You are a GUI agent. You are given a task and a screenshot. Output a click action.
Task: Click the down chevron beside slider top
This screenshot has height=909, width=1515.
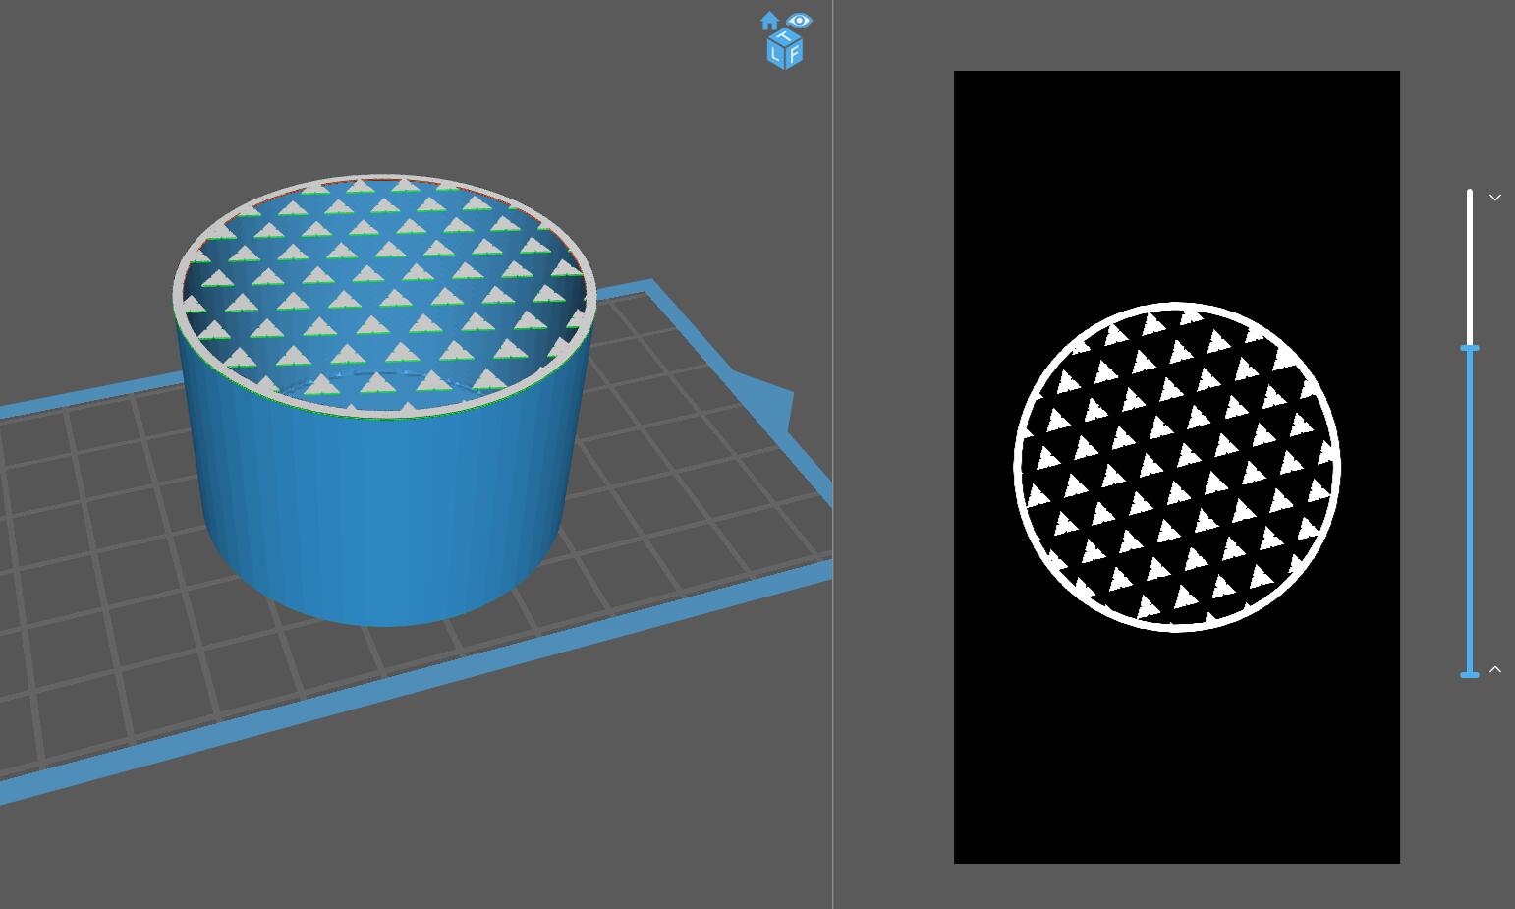coord(1495,198)
